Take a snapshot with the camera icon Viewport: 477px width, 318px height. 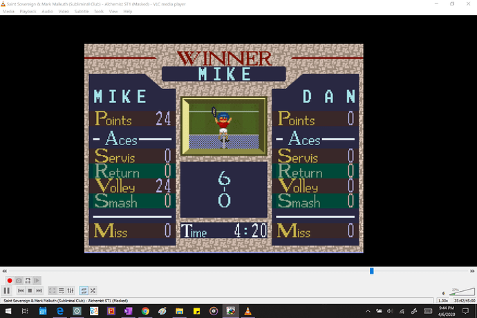(x=19, y=281)
